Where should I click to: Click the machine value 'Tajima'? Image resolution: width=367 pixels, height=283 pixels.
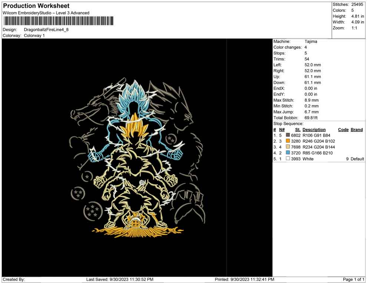pos(311,42)
